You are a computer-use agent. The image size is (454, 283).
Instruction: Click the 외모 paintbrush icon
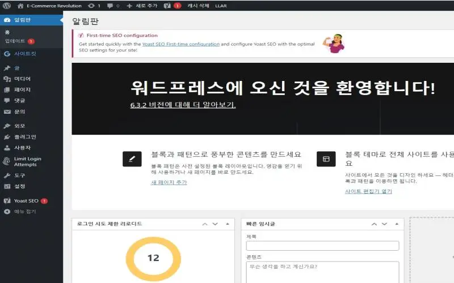point(7,126)
